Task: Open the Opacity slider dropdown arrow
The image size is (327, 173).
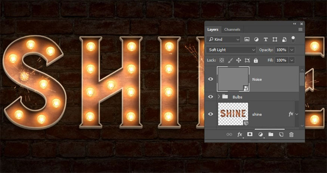Action: pos(291,50)
